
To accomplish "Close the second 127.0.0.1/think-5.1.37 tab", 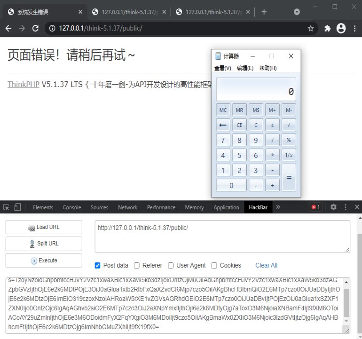I will coord(164,12).
